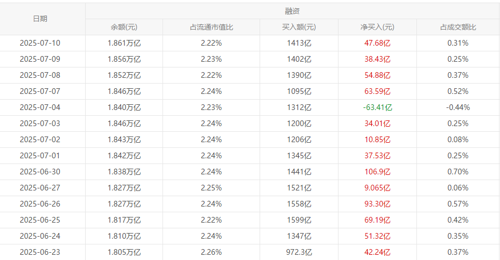The width and height of the screenshot is (500, 260).
Task: Click the buy amount 1390亿
Action: pos(299,75)
